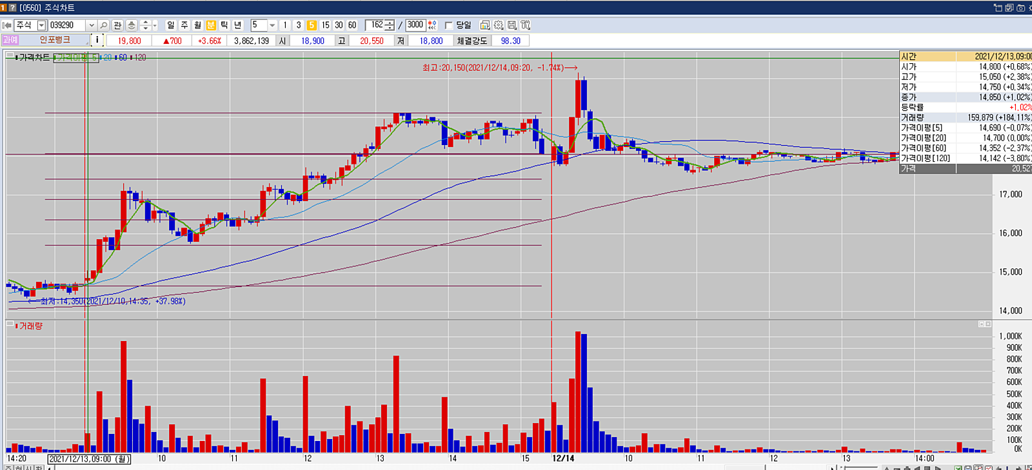This screenshot has height=470, width=1032.
Task: Click the low price 18,800
Action: coord(431,41)
